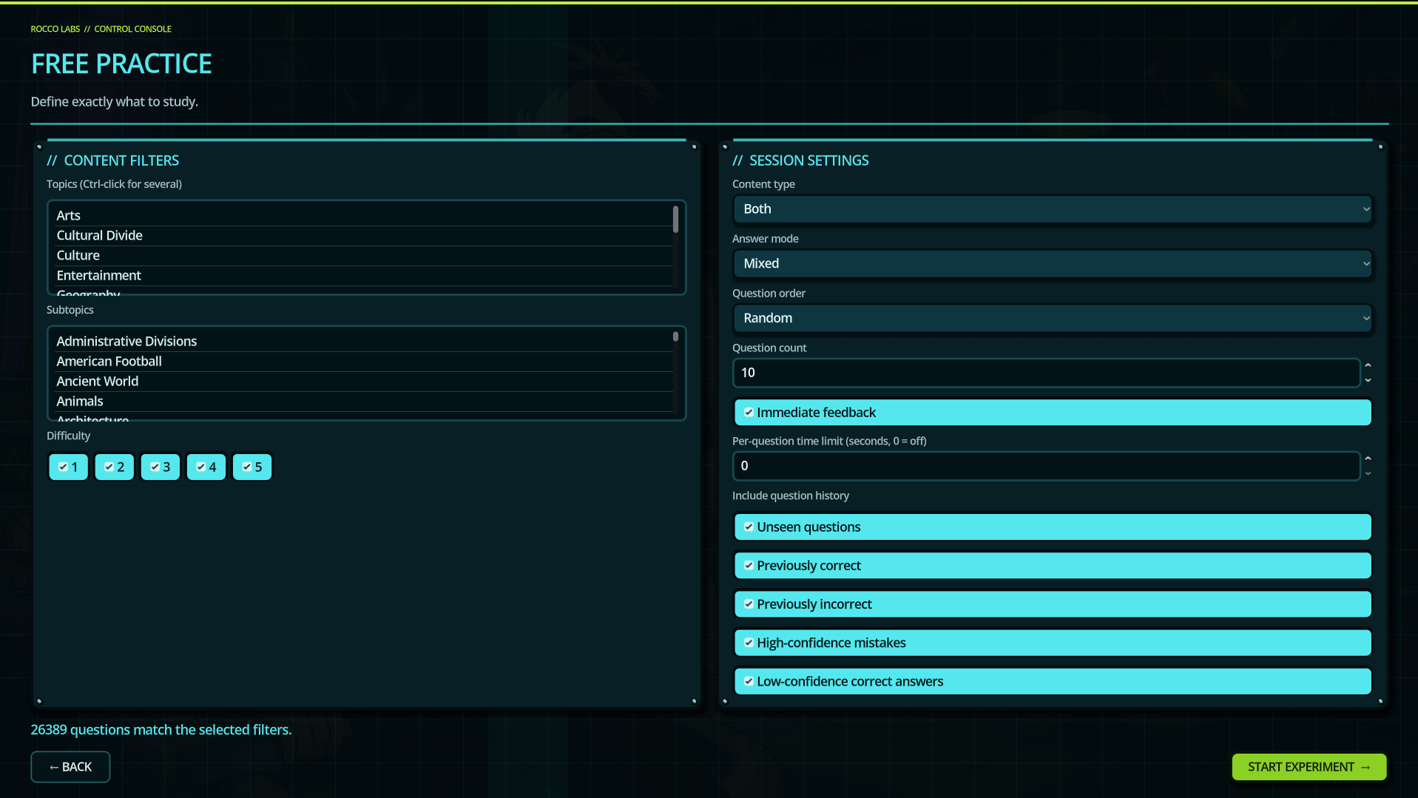This screenshot has width=1418, height=798.
Task: Increase question count with up arrow
Action: [x=1368, y=365]
